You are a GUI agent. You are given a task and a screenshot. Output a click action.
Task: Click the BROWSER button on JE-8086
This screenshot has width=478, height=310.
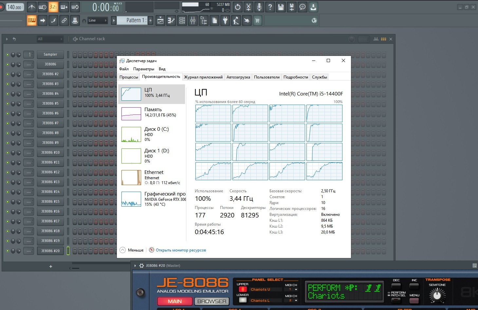pos(212,301)
